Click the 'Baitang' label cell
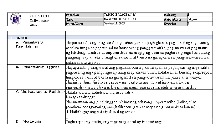 tap(175, 15)
